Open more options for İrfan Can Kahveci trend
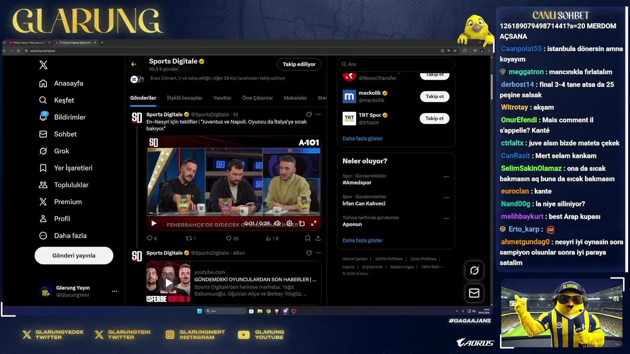Screen dimensions: 630x354 [x=446, y=198]
